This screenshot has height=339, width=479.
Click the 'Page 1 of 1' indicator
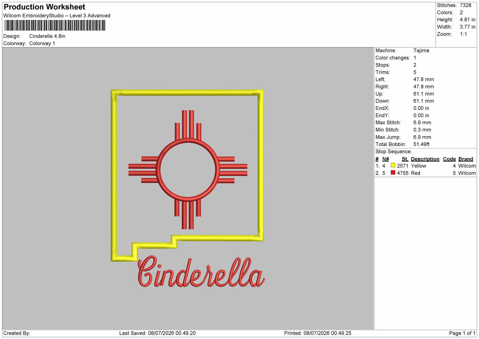tap(462, 333)
